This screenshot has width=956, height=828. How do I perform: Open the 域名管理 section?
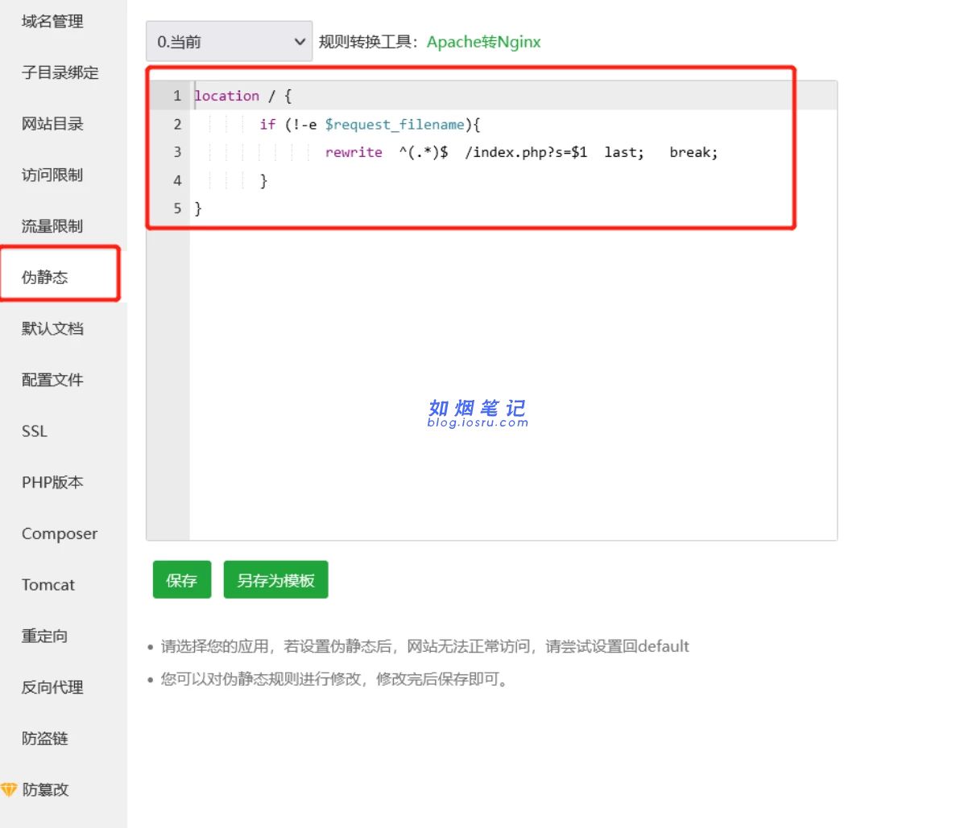point(52,22)
